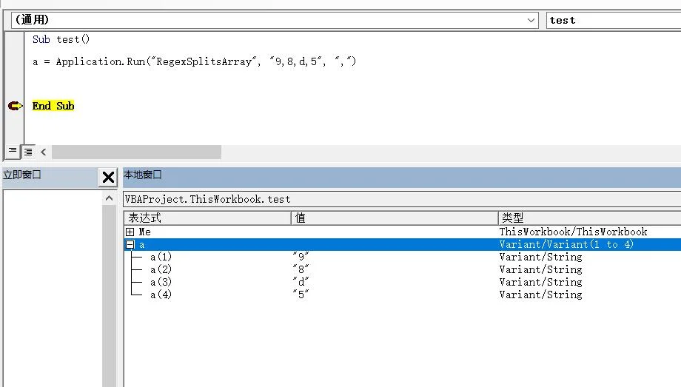The image size is (681, 387).
Task: Open the (通用) object dropdown
Action: [275, 20]
